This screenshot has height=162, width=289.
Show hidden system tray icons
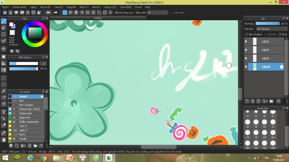point(249,158)
